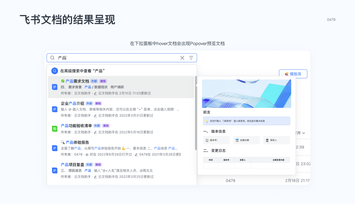Click the 外部 tag on 产品需求文档

[94, 81]
